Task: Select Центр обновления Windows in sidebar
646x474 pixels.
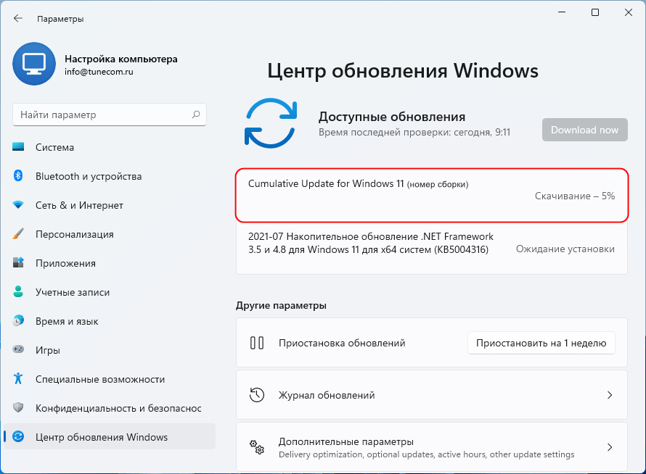Action: (109, 437)
